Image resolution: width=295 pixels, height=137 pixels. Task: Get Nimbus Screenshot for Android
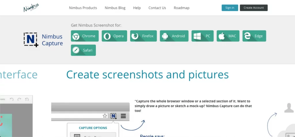point(174,36)
